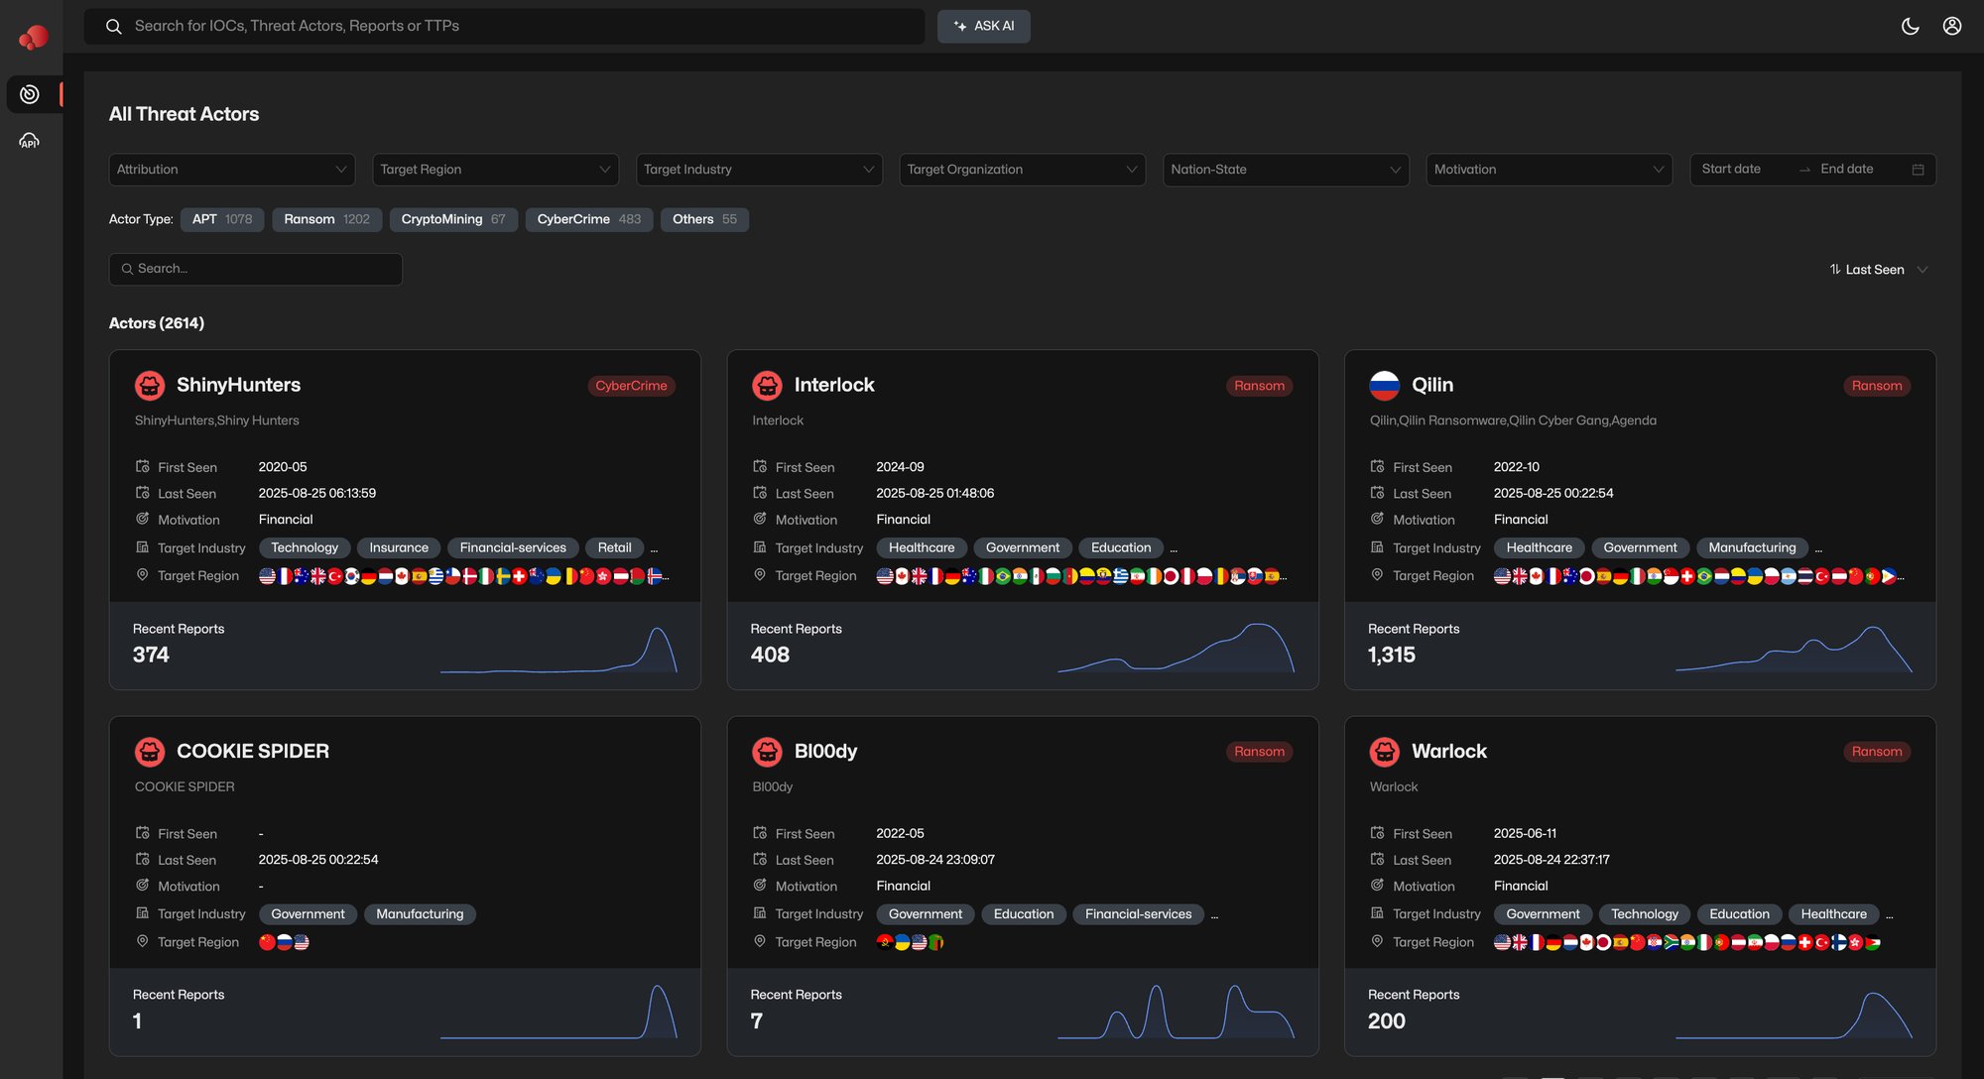This screenshot has height=1079, width=1984.
Task: Open the Motivation filter dropdown
Action: coord(1549,170)
